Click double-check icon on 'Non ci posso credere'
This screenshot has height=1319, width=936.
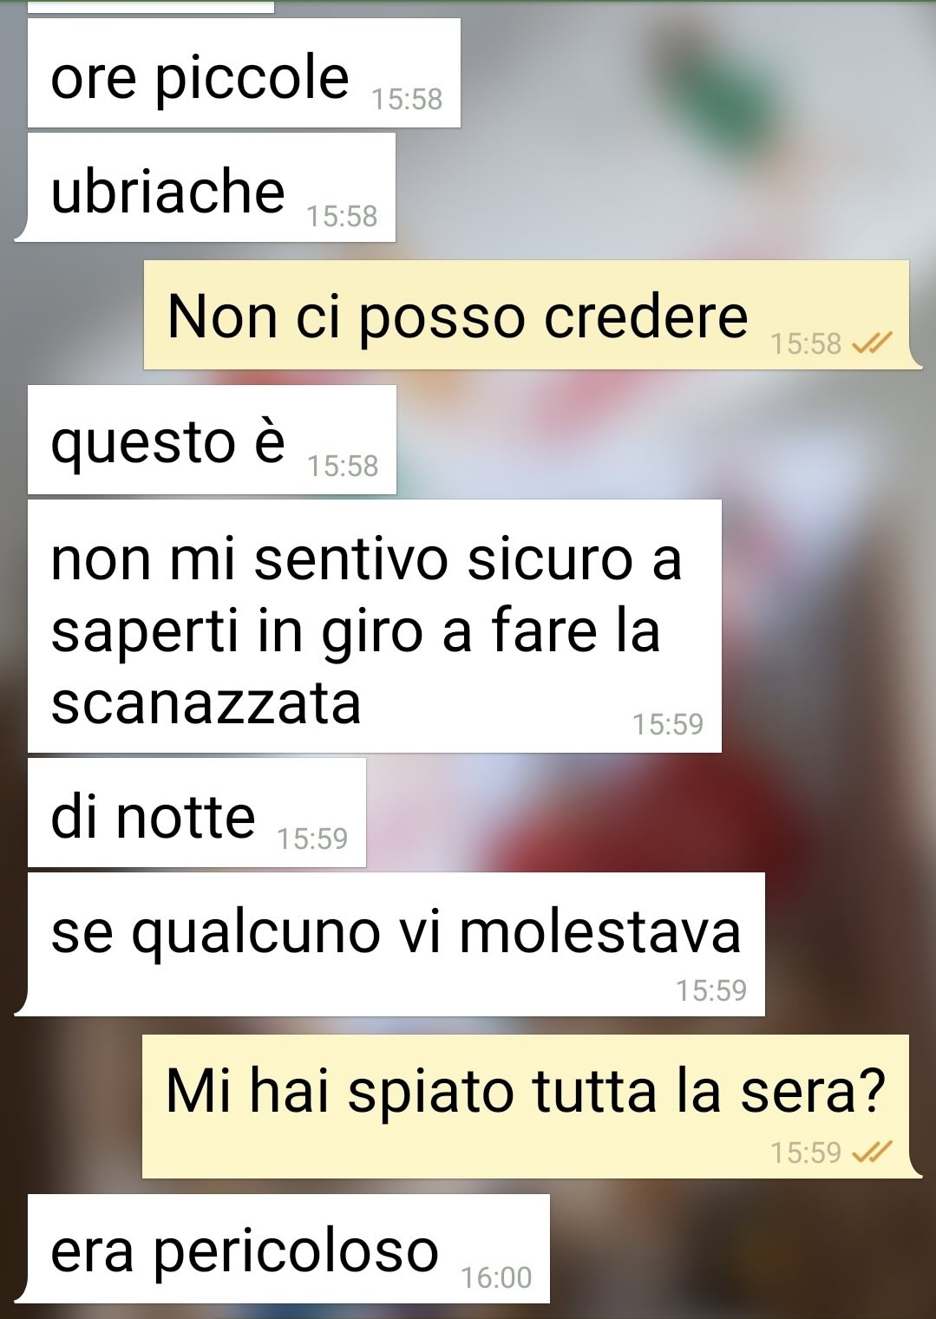872,344
